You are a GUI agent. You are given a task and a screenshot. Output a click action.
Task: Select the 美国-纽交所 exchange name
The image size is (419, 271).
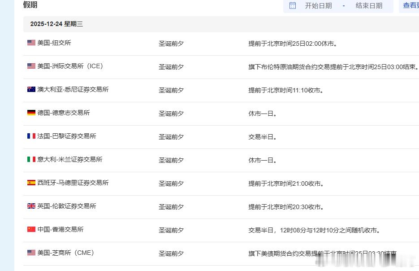54,43
